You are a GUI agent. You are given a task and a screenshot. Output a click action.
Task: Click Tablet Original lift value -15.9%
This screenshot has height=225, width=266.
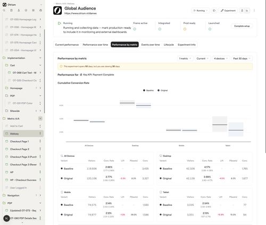click(x=221, y=214)
